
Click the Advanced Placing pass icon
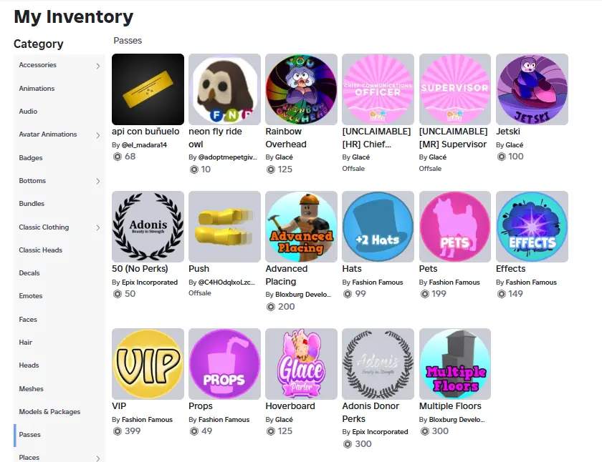pyautogui.click(x=302, y=227)
